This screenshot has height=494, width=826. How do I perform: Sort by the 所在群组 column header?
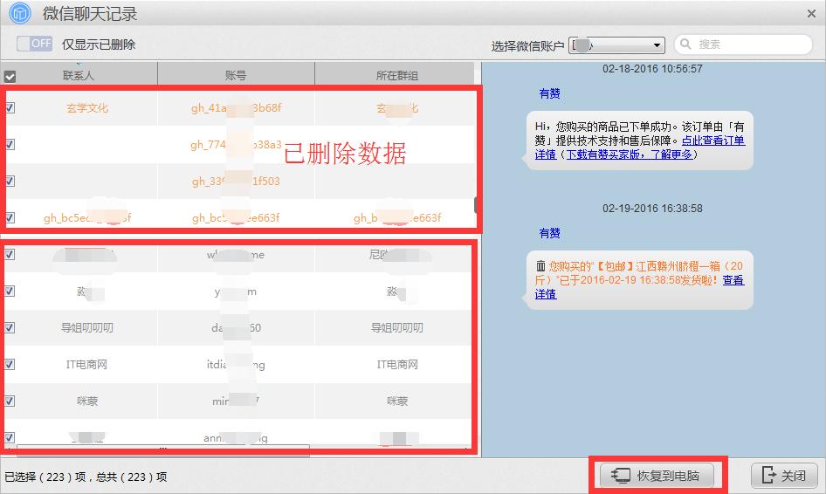[x=396, y=75]
